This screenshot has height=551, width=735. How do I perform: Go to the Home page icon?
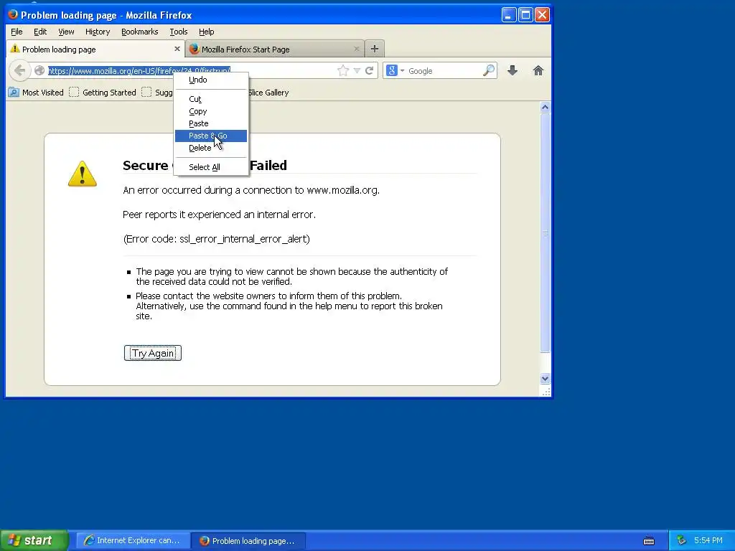click(x=538, y=71)
